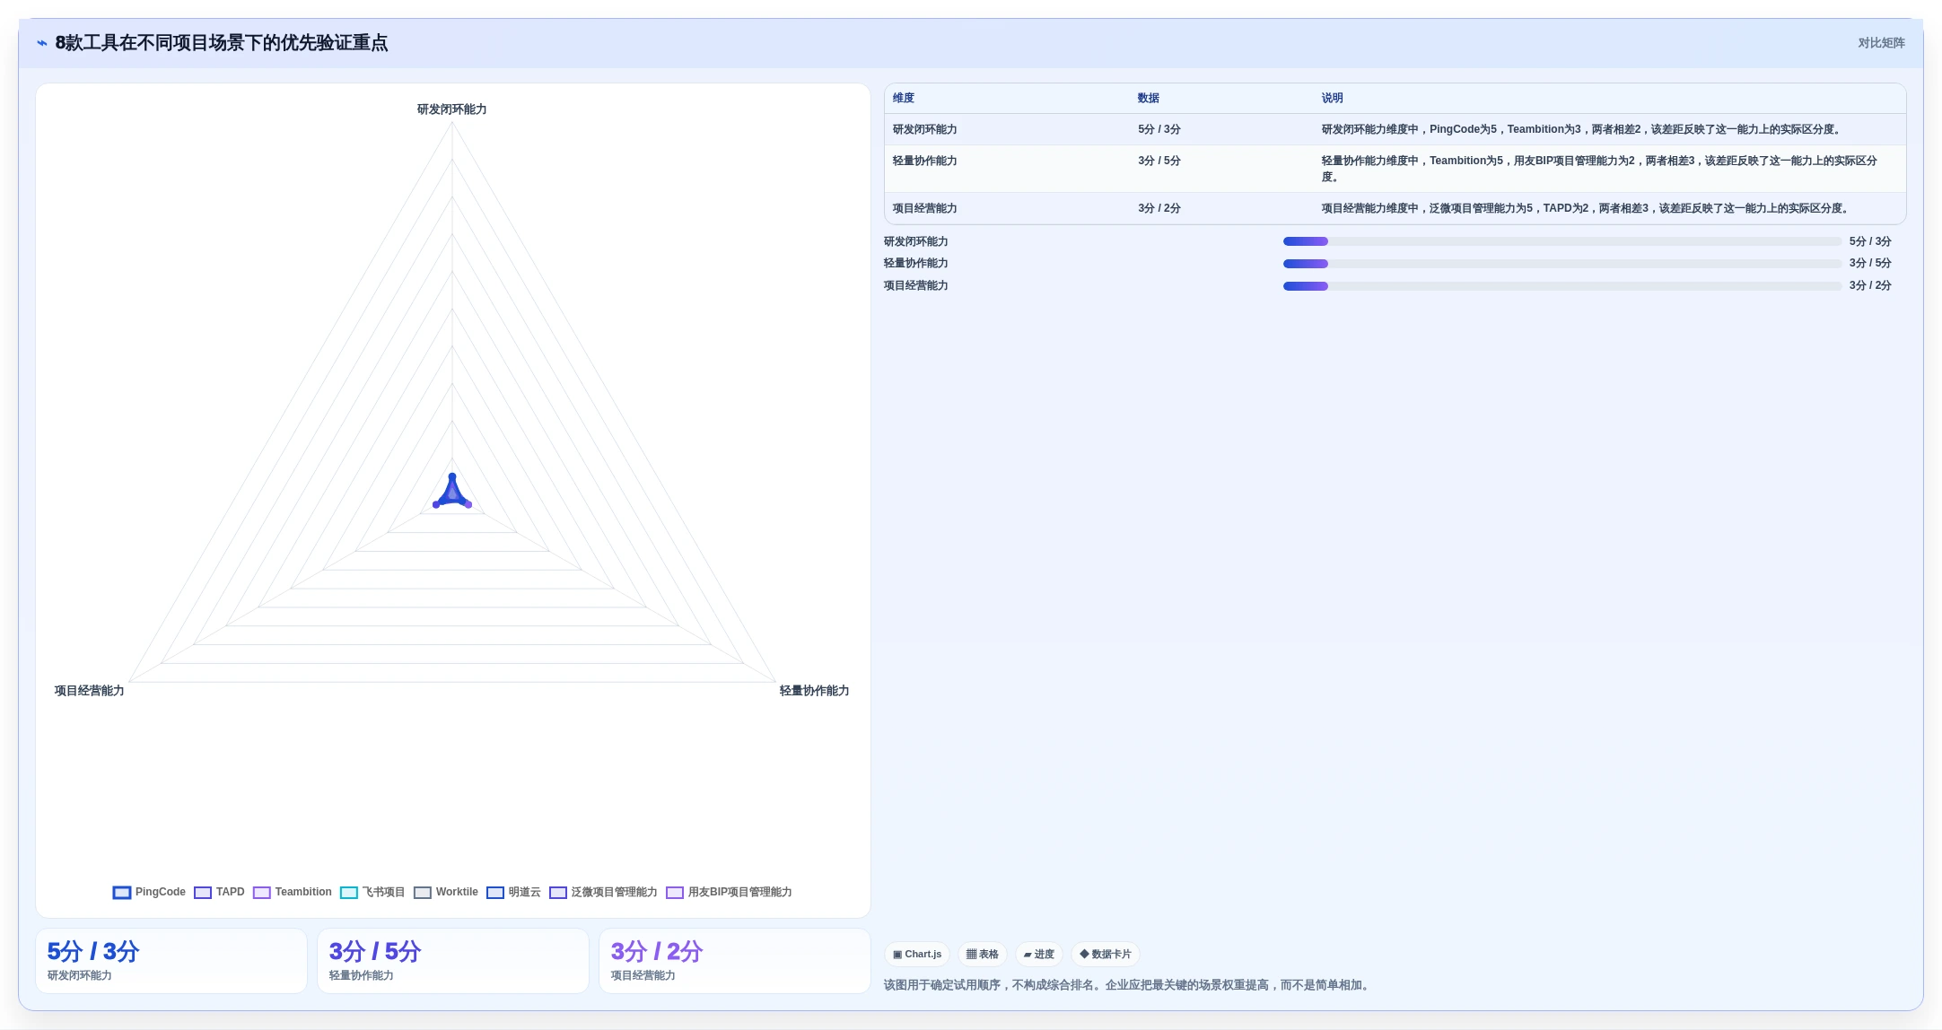The height and width of the screenshot is (1030, 1942).
Task: Toggle the Teambition legend entry
Action: (293, 892)
